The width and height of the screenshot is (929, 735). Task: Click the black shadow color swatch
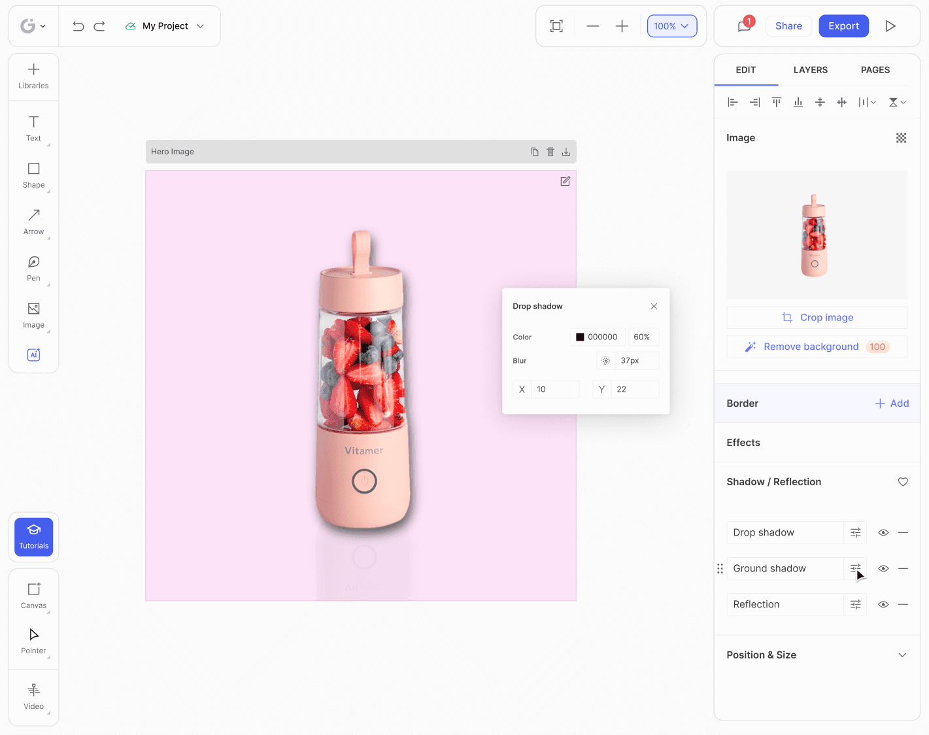[580, 337]
